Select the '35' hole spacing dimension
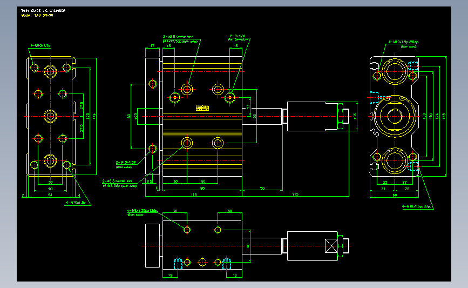This screenshot has width=468, height=288. [202, 182]
